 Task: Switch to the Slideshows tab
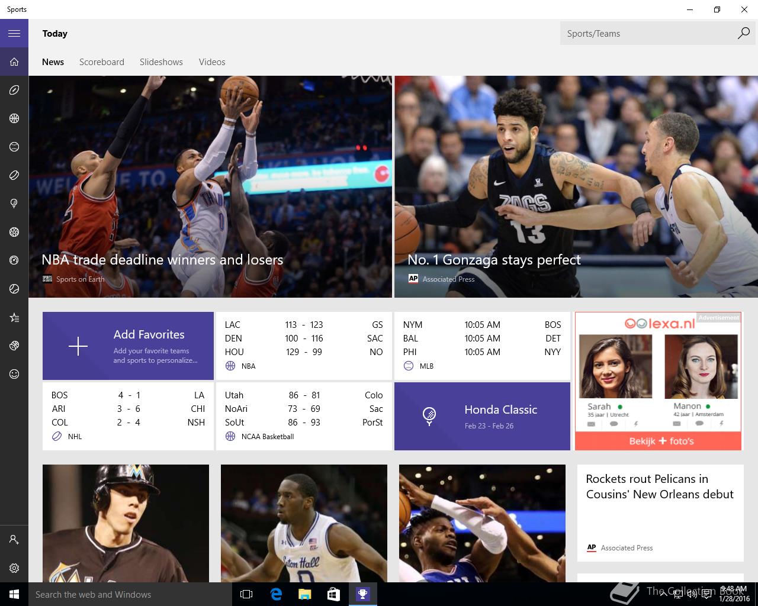click(x=161, y=62)
